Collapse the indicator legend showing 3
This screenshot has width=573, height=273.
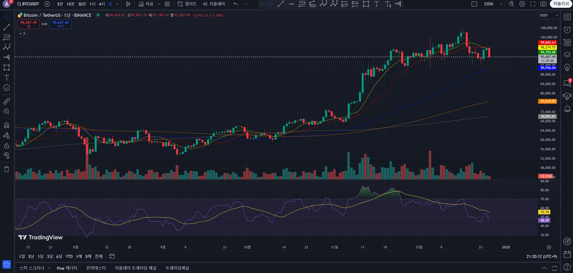[22, 33]
